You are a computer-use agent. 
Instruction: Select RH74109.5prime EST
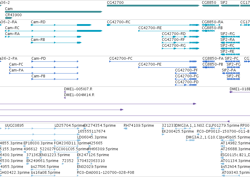pos(125,128)
